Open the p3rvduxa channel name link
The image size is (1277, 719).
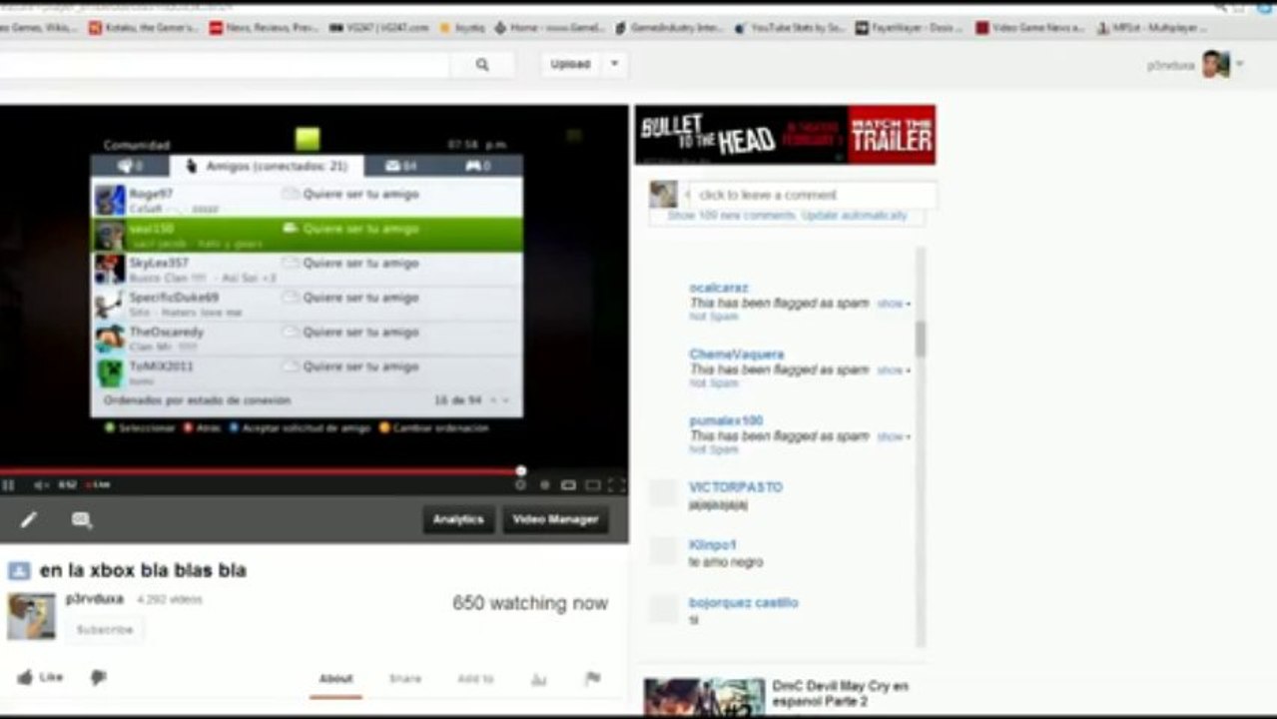[95, 599]
